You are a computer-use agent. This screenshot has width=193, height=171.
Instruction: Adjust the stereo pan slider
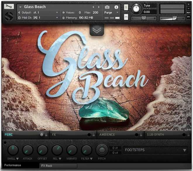(144, 18)
